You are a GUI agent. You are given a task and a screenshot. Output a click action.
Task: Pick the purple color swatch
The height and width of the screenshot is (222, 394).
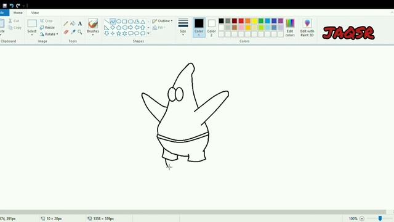click(281, 21)
